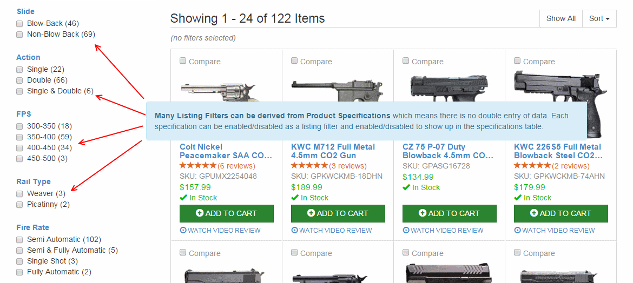The height and width of the screenshot is (283, 633).
Task: Tick the Single action filter checkbox
Action: point(19,70)
